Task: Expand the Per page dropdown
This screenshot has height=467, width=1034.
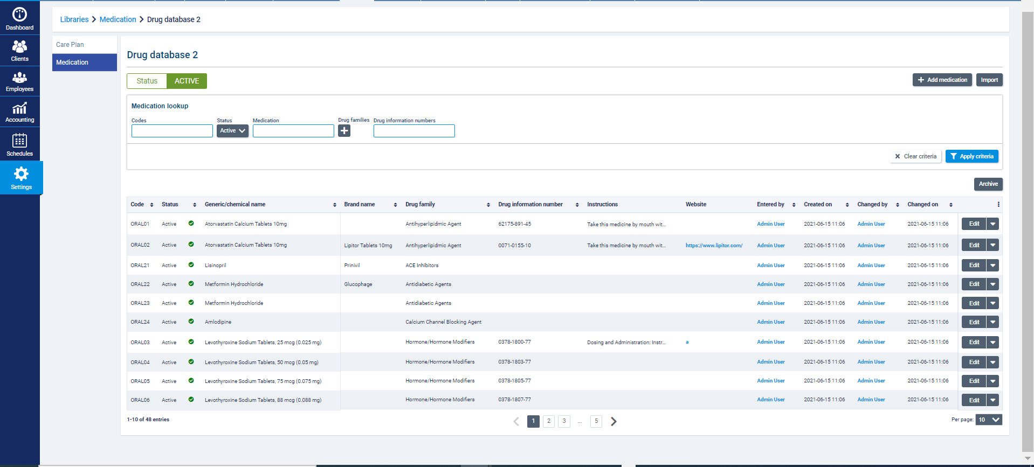Action: (988, 420)
